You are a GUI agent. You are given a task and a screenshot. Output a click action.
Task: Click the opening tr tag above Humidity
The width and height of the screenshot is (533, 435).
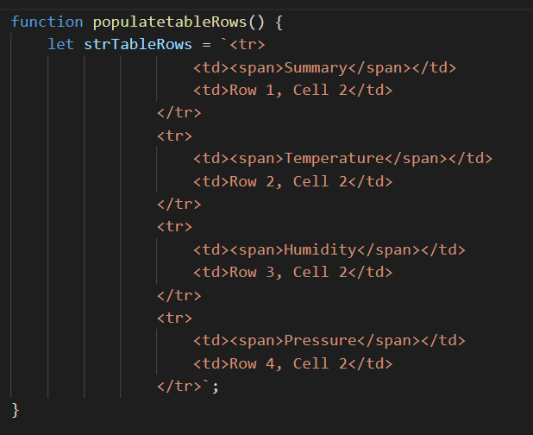pyautogui.click(x=175, y=227)
